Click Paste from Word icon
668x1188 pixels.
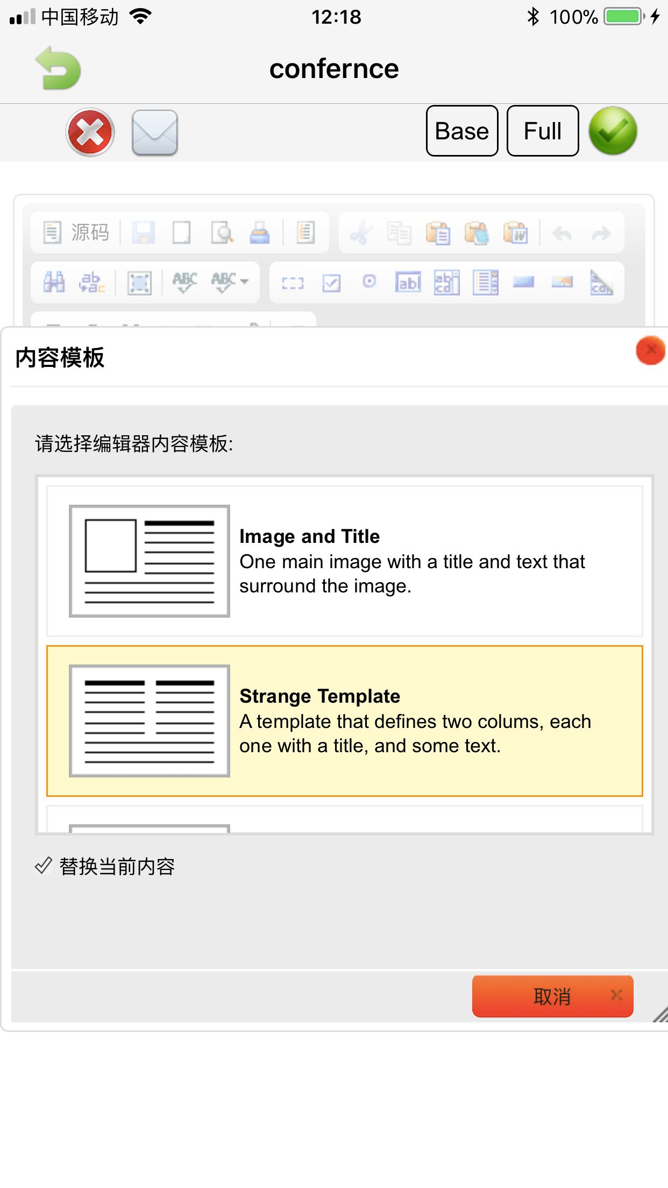pyautogui.click(x=515, y=234)
